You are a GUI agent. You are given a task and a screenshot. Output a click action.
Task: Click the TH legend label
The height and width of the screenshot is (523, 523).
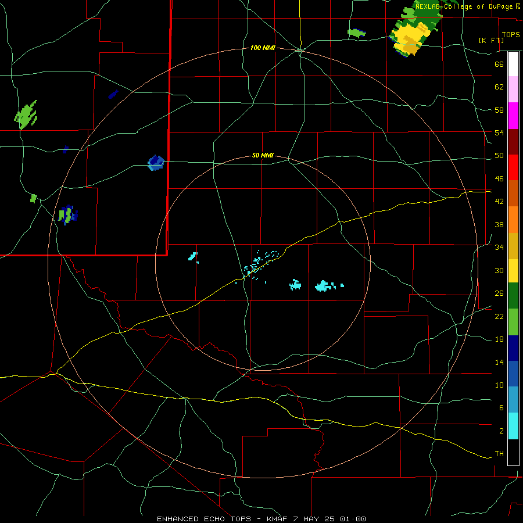pos(499,454)
